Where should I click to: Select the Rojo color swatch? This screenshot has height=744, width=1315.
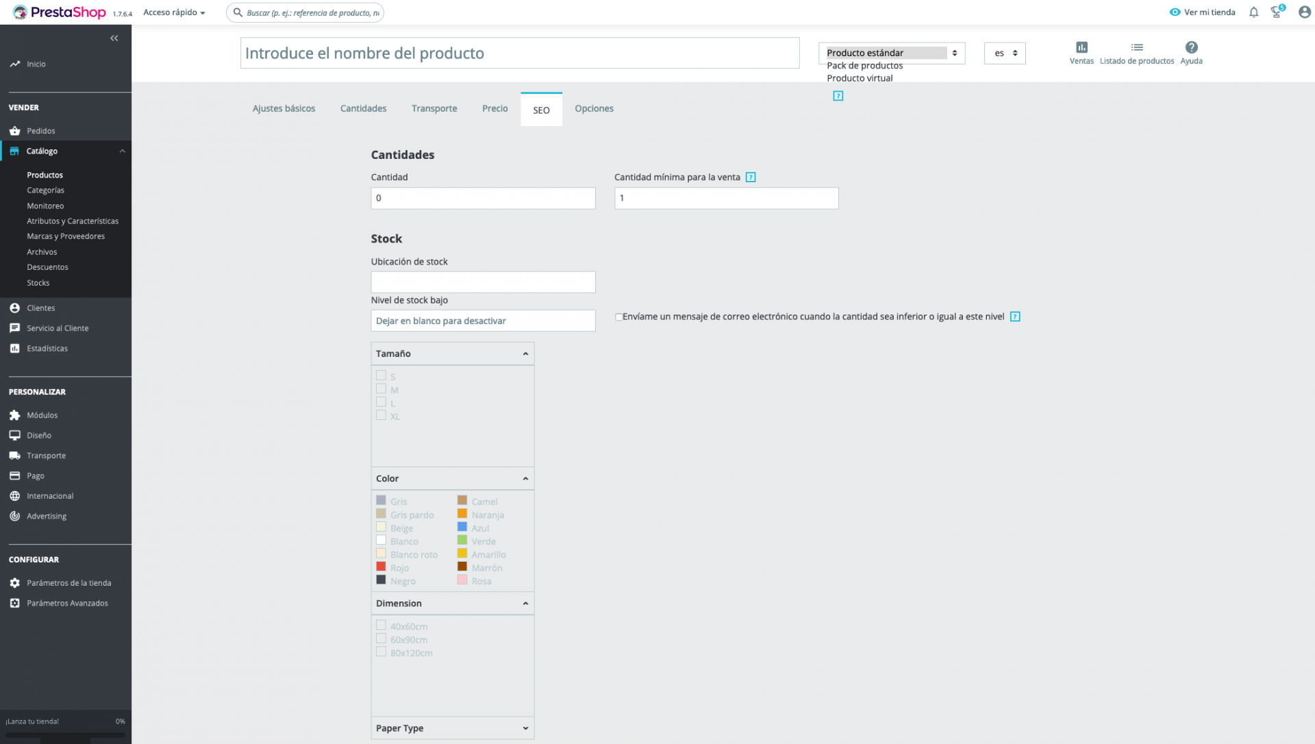coord(381,567)
